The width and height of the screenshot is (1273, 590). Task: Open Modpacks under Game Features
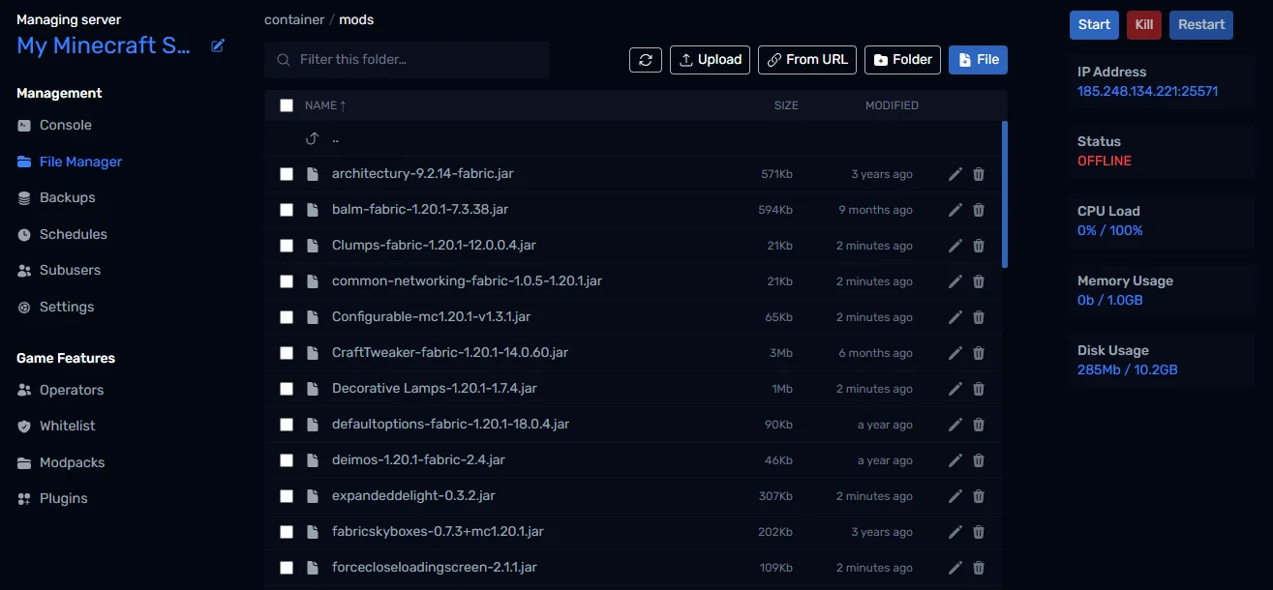(60, 462)
